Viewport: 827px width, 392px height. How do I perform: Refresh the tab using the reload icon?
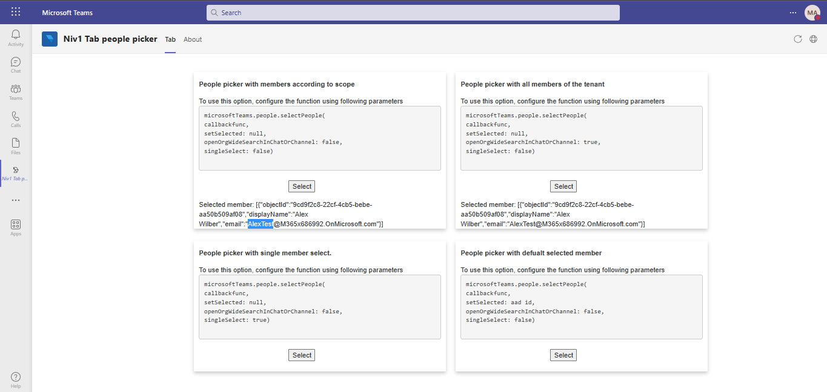click(798, 38)
